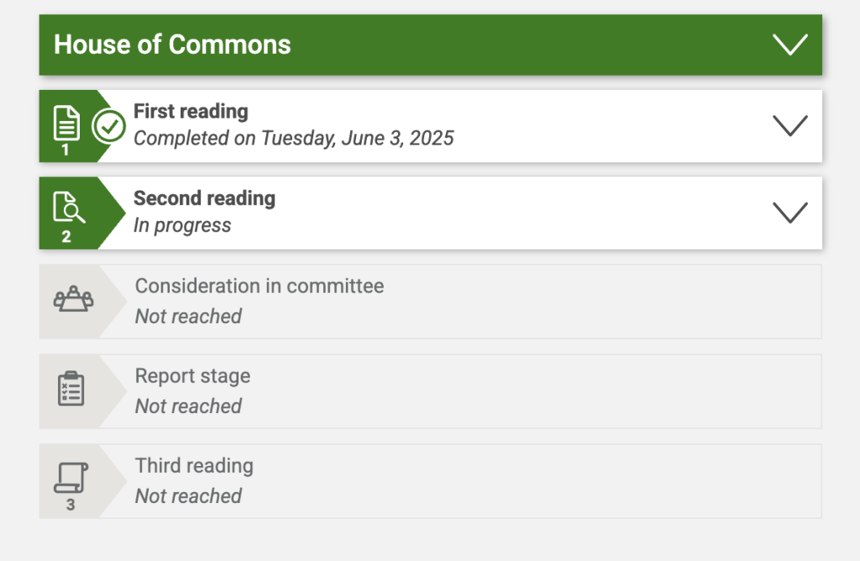Click Not reached under Consideration in committee
860x561 pixels.
pyautogui.click(x=188, y=317)
